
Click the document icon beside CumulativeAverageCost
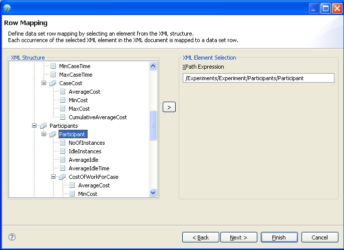point(63,117)
